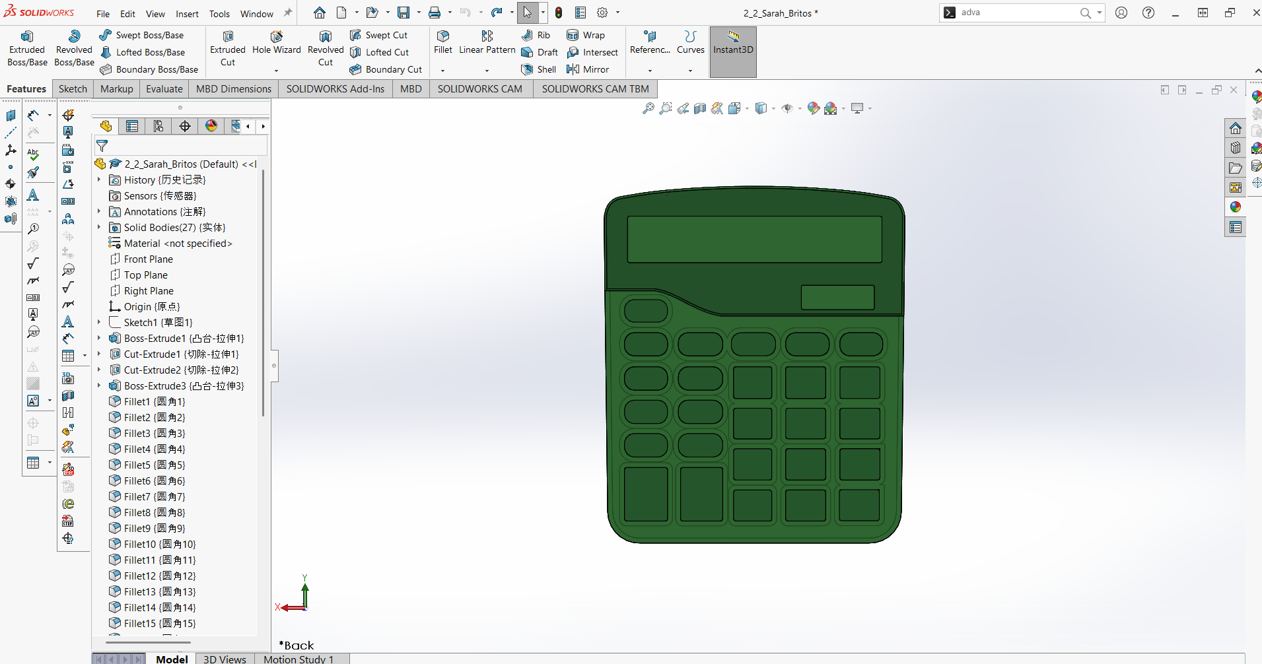Click the feature tree vertical scrollbar
Viewport: 1262px width, 664px height.
263,293
